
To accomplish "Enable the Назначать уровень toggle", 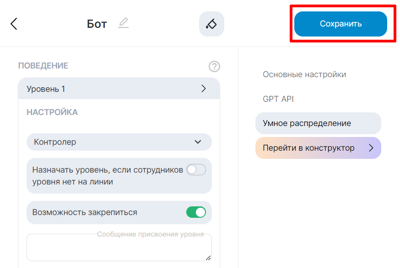I will [x=196, y=170].
